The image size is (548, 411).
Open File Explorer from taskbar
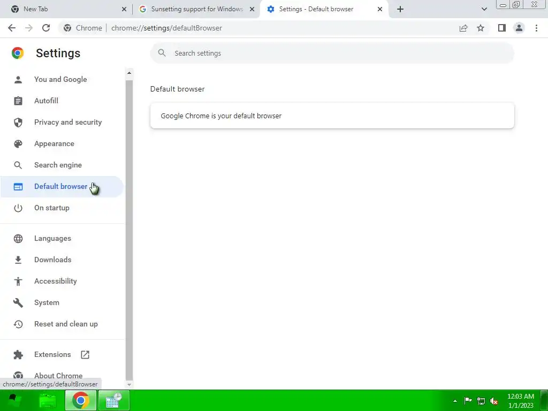point(48,400)
